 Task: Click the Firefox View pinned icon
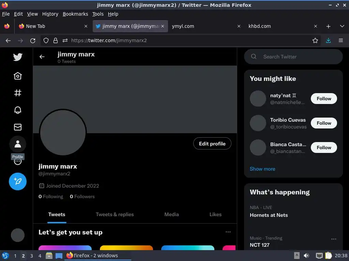7,26
